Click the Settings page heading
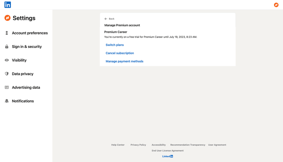The height and width of the screenshot is (162, 283). pyautogui.click(x=24, y=18)
